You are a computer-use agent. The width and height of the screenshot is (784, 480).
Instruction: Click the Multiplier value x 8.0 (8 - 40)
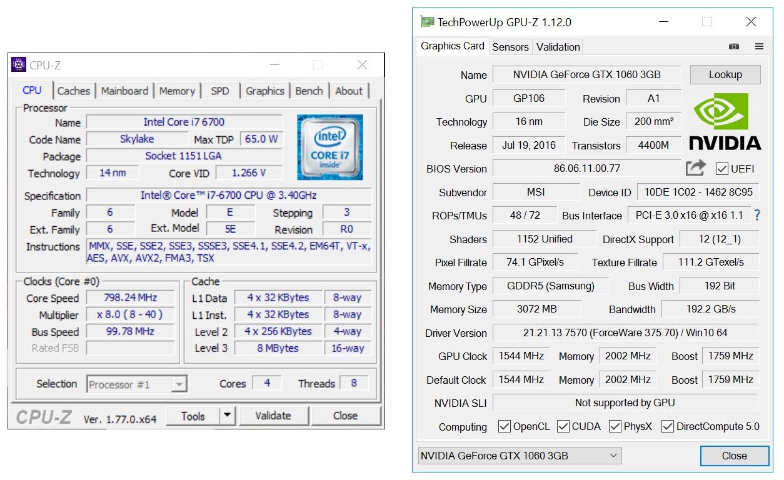tap(131, 314)
